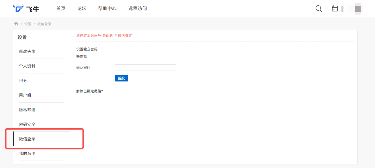Screen dimensions: 375x168
Task: Select 隐私筛选 in settings sidebar
Action: coord(27,110)
